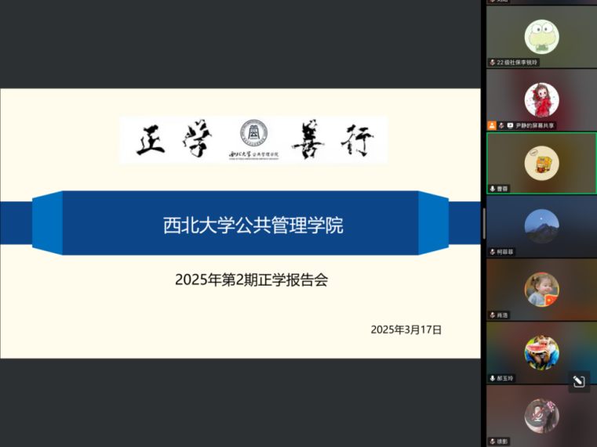The width and height of the screenshot is (597, 447).
Task: Click the annotation pen icon button
Action: point(579,381)
